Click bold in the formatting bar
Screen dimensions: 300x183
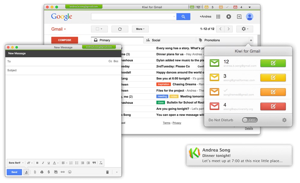click(x=37, y=163)
